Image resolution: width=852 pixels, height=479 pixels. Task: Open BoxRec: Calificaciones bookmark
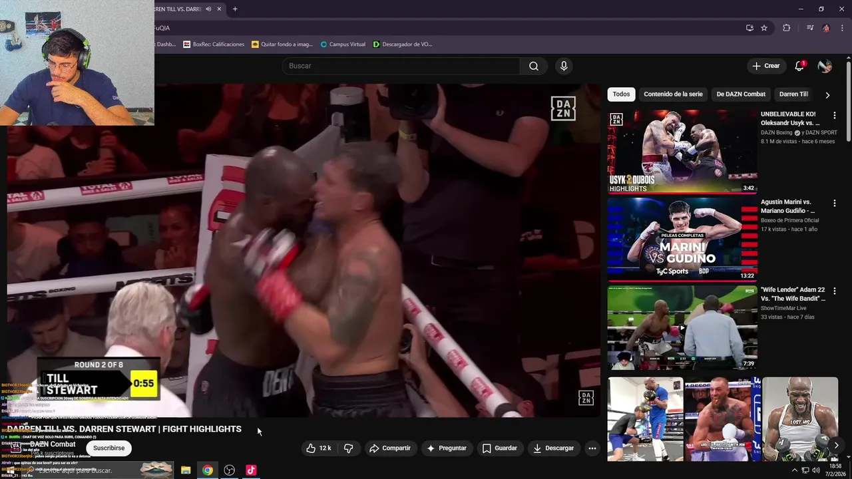[214, 45]
